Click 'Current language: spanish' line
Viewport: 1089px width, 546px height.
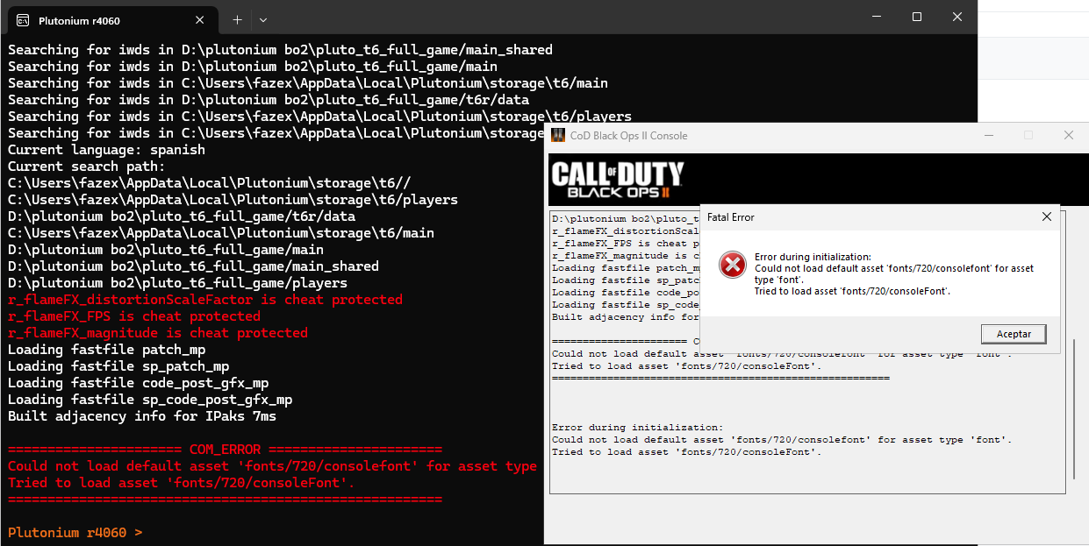[x=106, y=150]
